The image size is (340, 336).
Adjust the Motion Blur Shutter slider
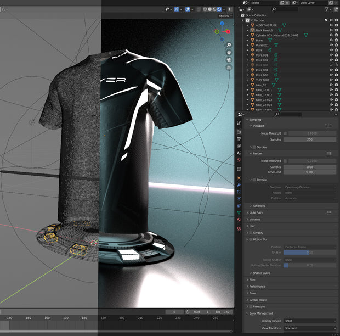(310, 253)
